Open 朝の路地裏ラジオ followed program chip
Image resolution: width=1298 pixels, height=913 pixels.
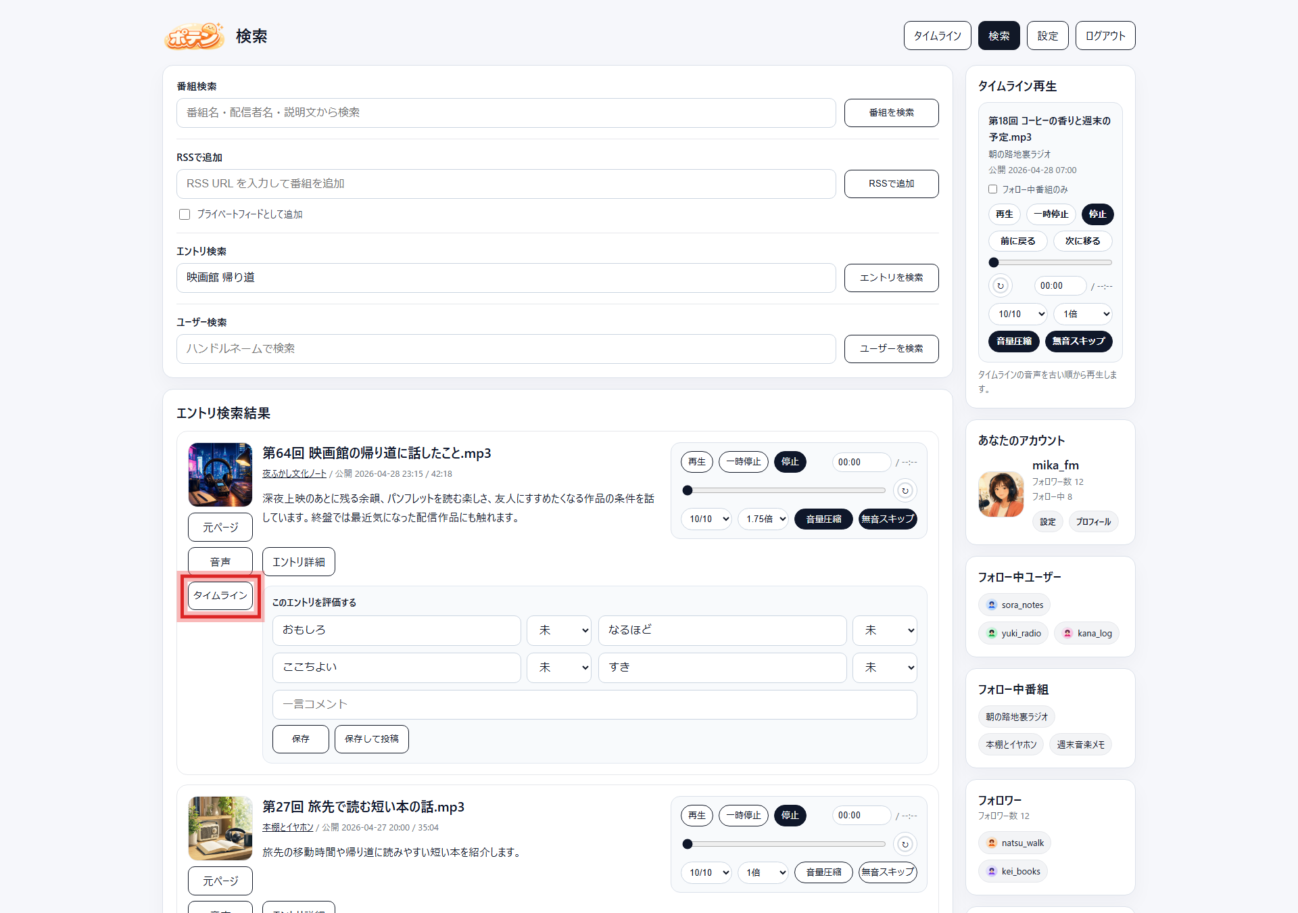(1017, 717)
